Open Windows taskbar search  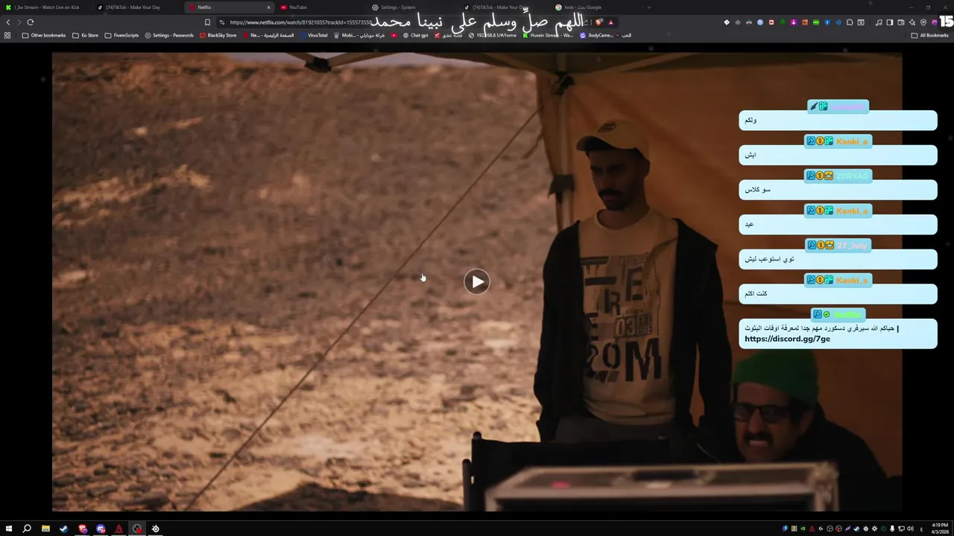click(27, 529)
